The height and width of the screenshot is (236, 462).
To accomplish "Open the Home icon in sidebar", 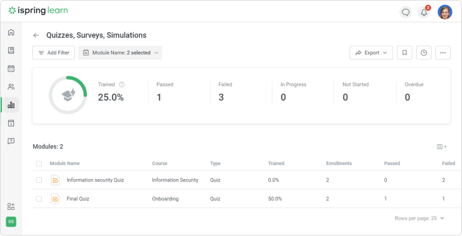I will pos(11,32).
